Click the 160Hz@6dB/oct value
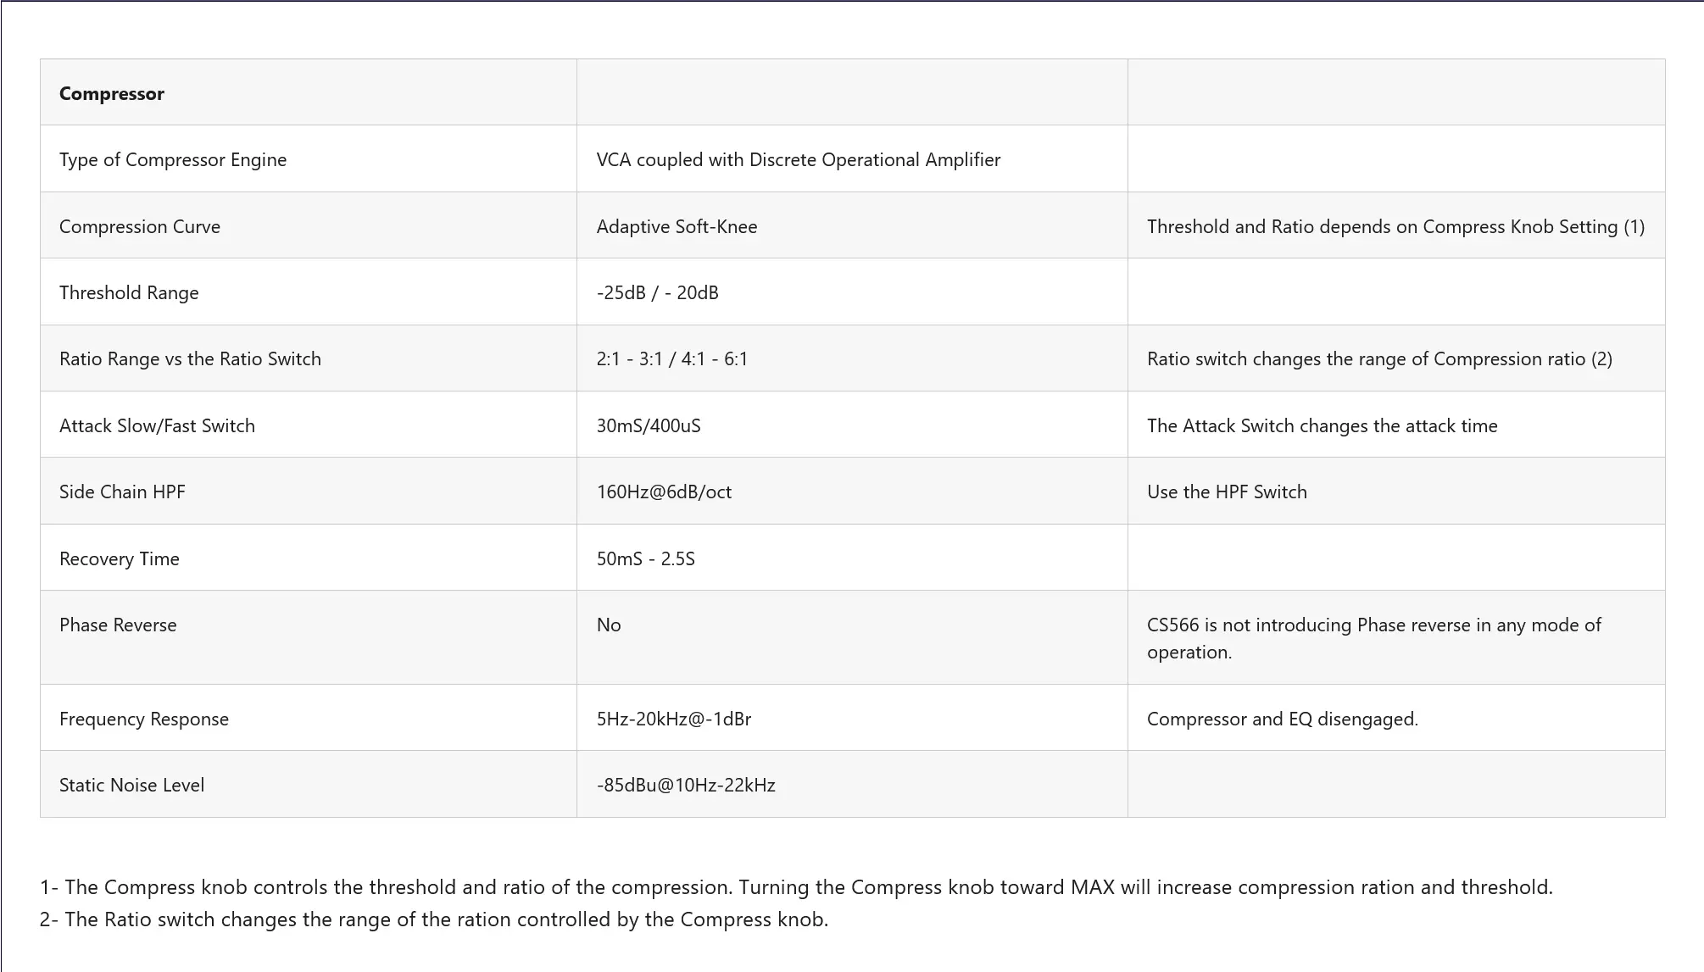 point(664,492)
